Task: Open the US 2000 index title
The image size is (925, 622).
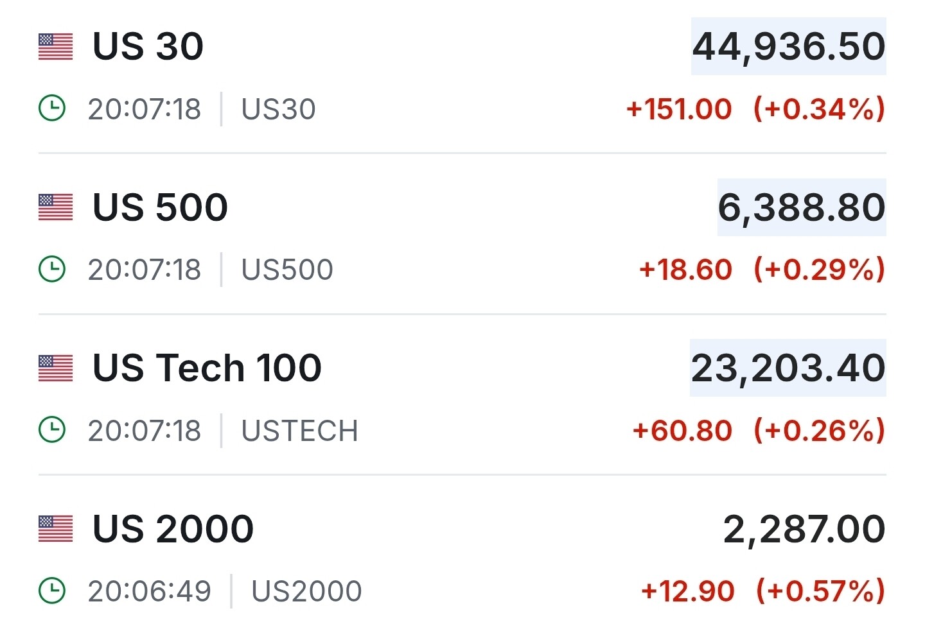Action: tap(173, 529)
